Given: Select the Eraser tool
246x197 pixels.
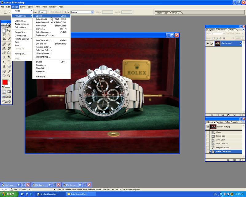Looking at the screenshot, I should (4, 53).
